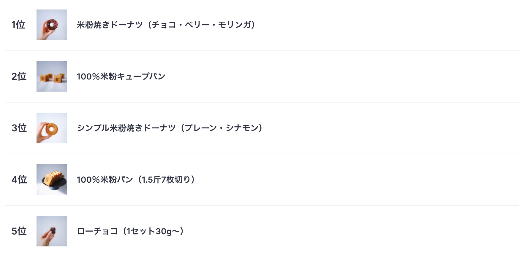Open the chocolate donut thumbnail ranked first
Viewport: 519px width, 255px height.
coord(52,25)
